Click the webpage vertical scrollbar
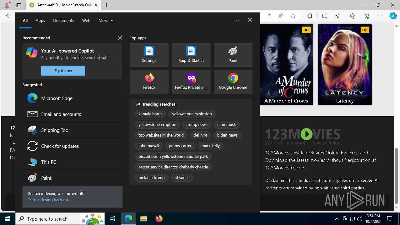This screenshot has height=225, width=400. 397,176
